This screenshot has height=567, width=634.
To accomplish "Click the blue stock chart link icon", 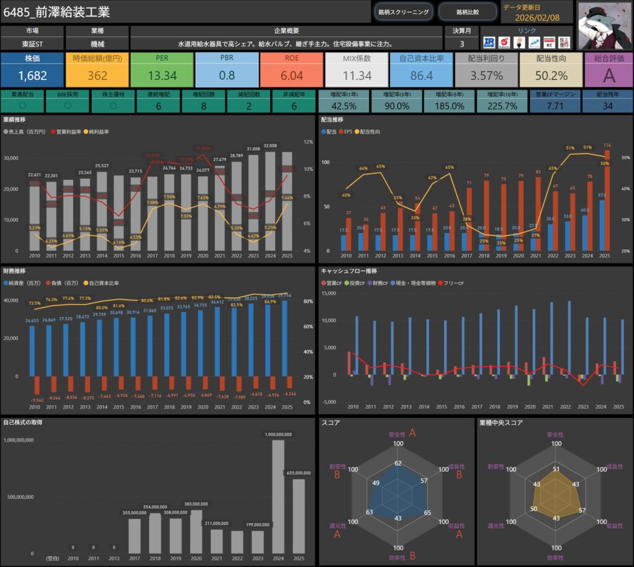I will pos(534,42).
